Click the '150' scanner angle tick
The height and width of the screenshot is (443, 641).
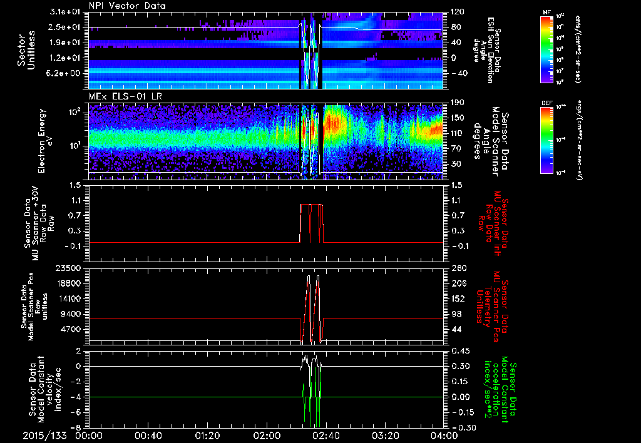click(x=458, y=118)
